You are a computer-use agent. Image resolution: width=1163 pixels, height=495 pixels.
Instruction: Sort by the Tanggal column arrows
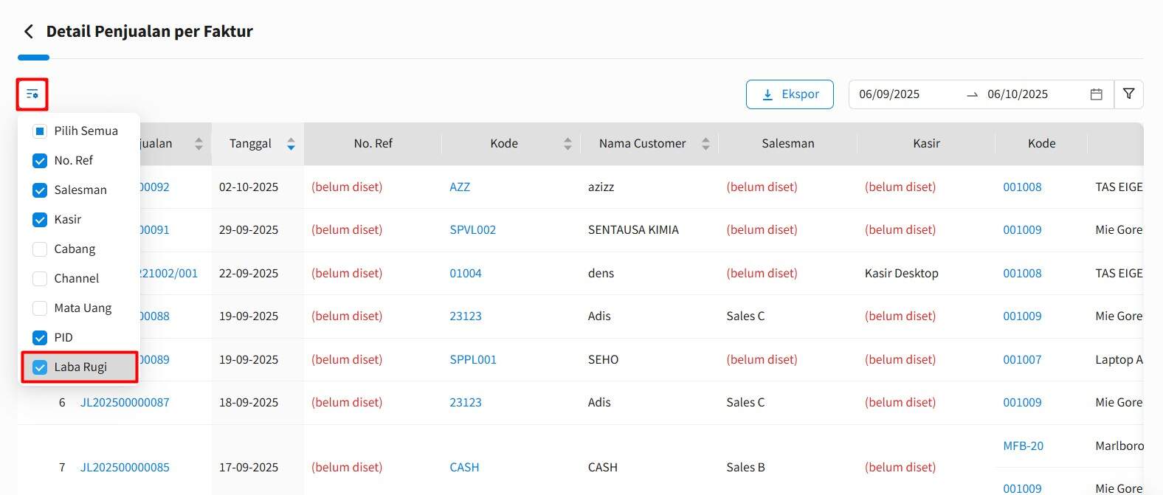click(x=291, y=144)
